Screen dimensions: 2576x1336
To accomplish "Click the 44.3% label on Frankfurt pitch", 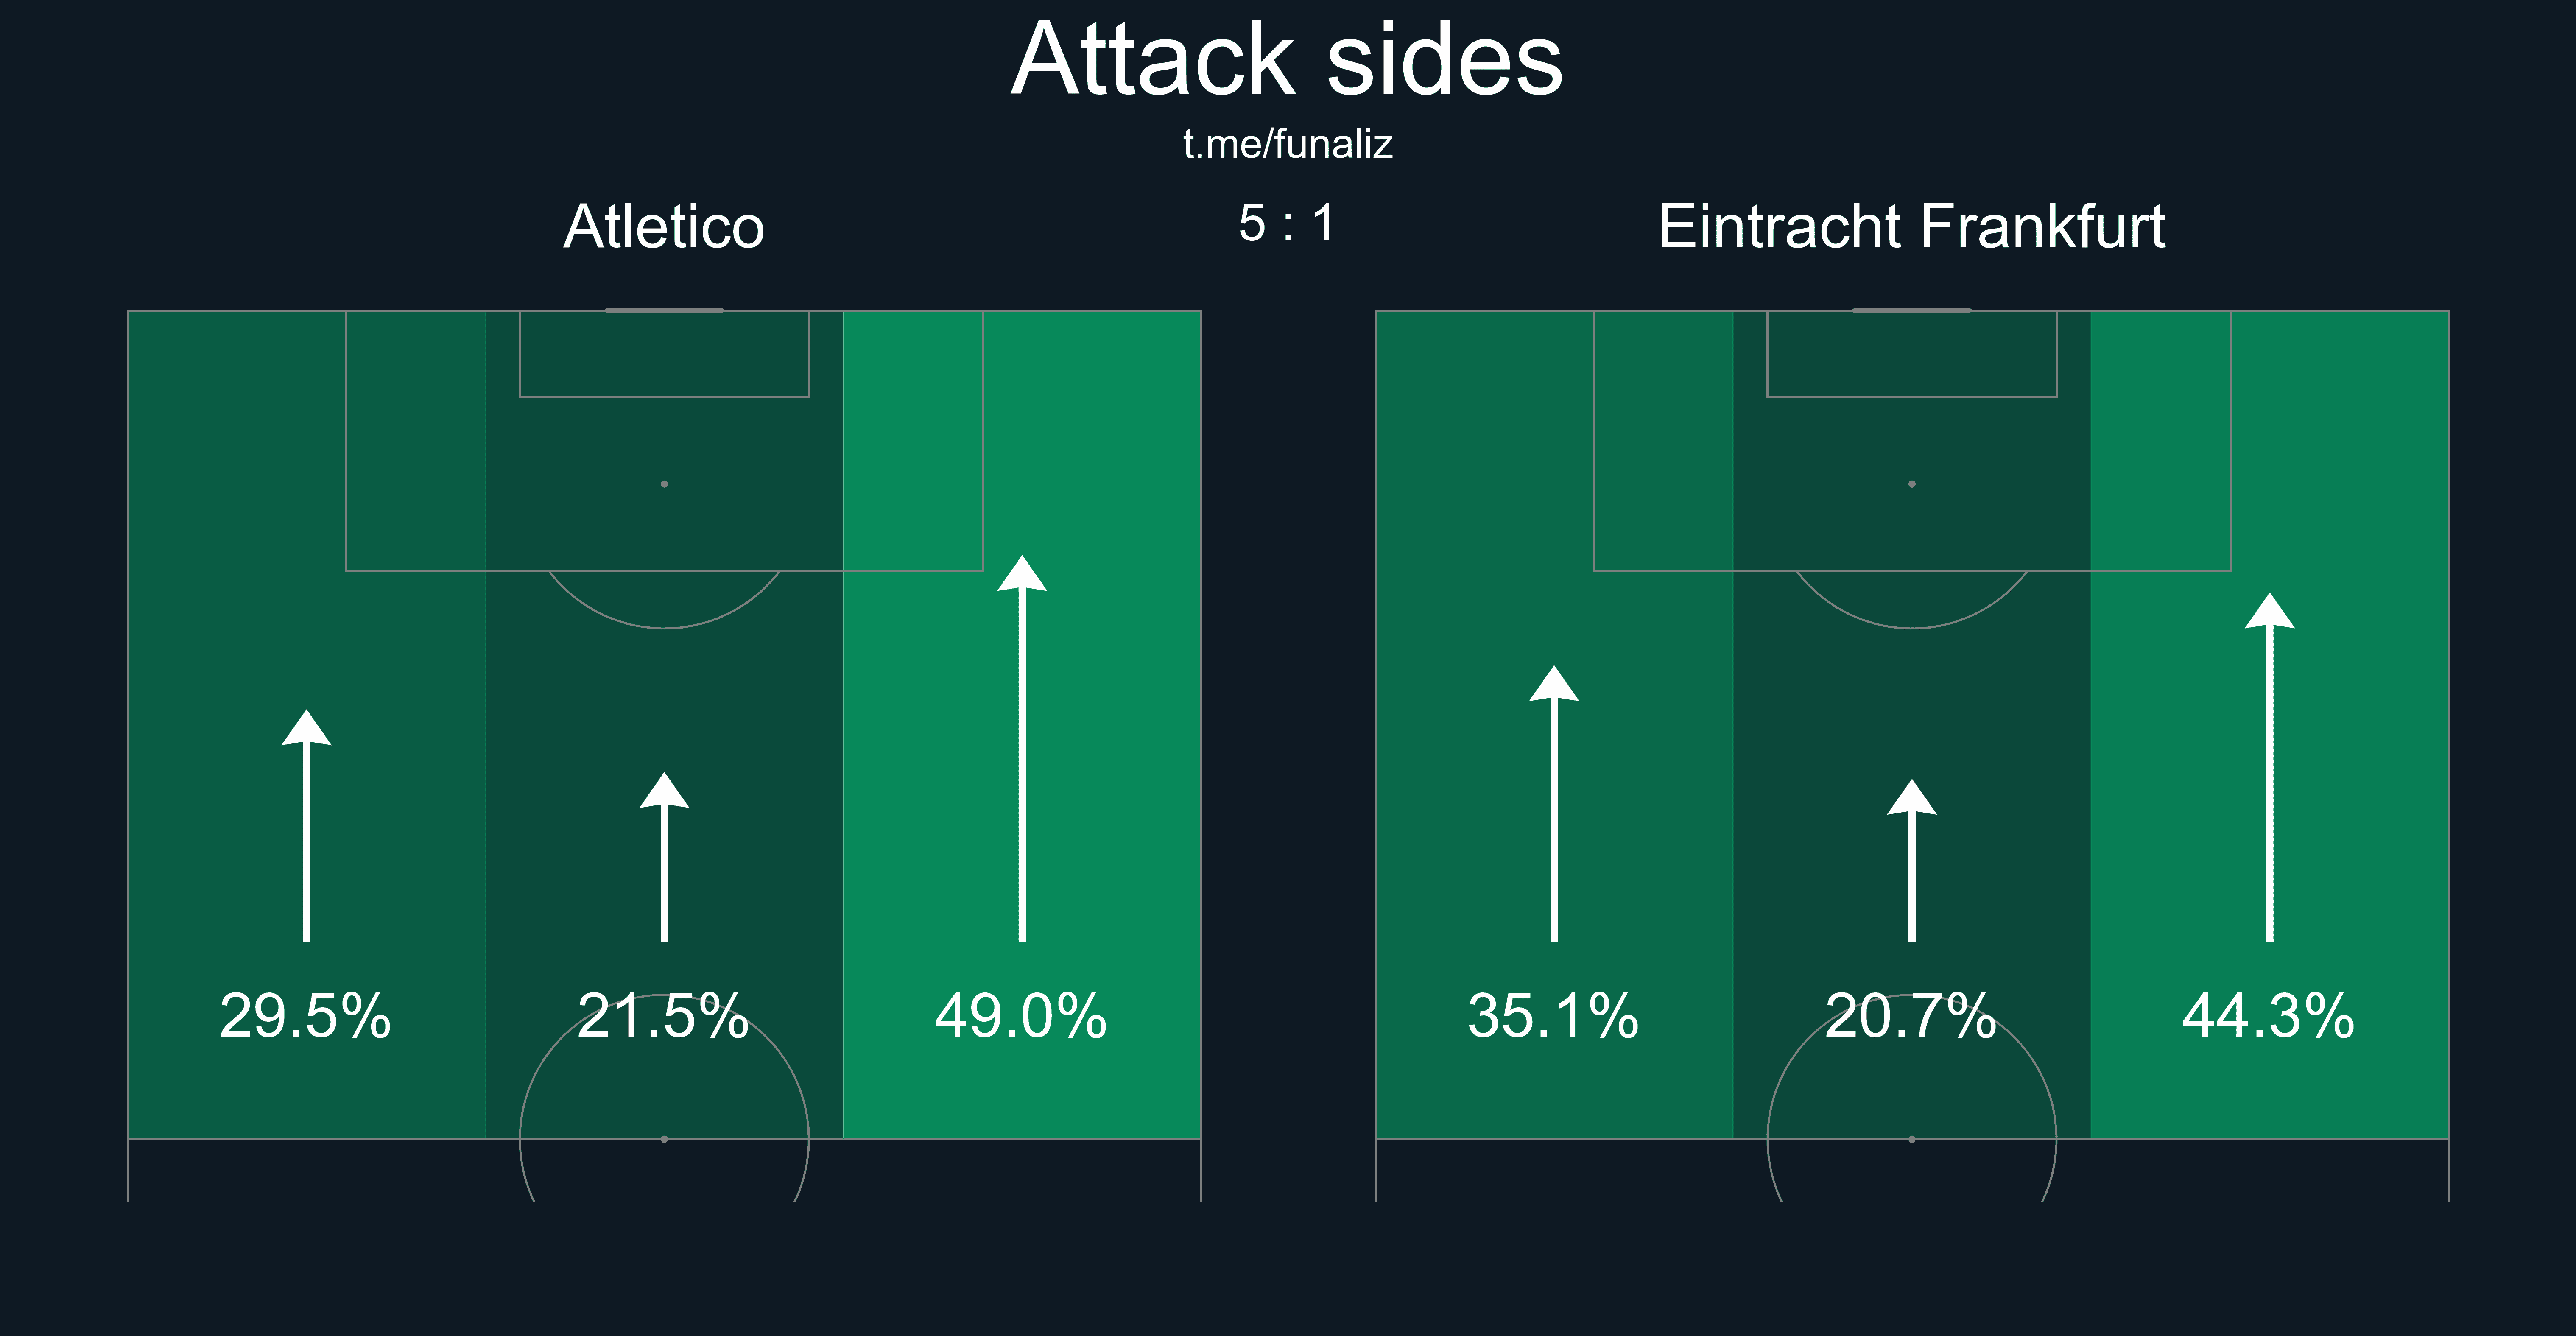I will click(2269, 1016).
